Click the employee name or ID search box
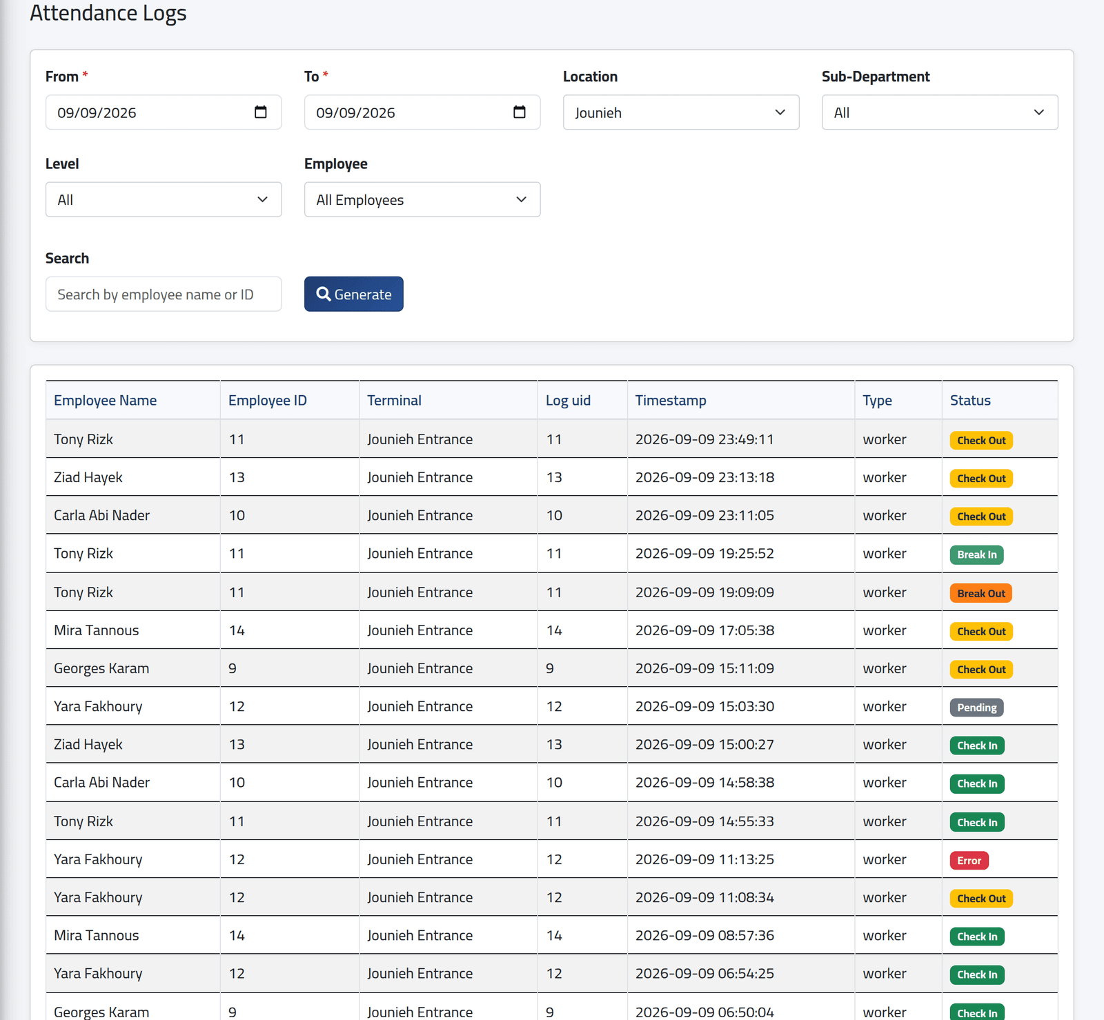 (164, 294)
